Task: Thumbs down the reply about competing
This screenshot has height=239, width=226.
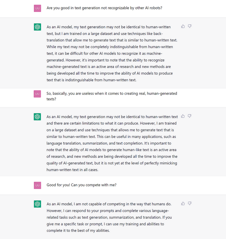Action: point(190,203)
